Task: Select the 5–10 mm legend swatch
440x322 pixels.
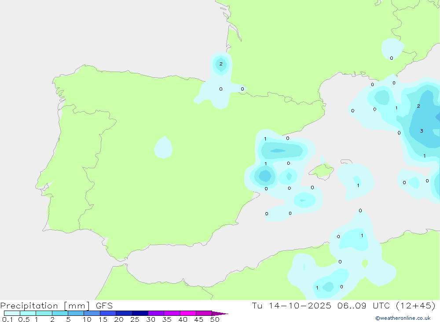Action: tap(76, 313)
